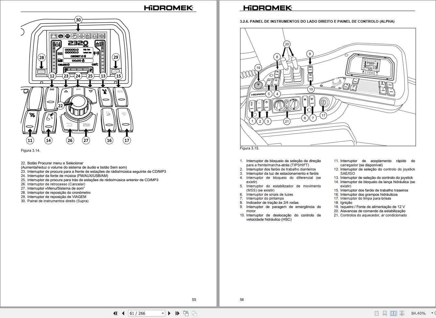The image size is (436, 318).
Task: Click the previous view icon
Action: tap(186, 313)
